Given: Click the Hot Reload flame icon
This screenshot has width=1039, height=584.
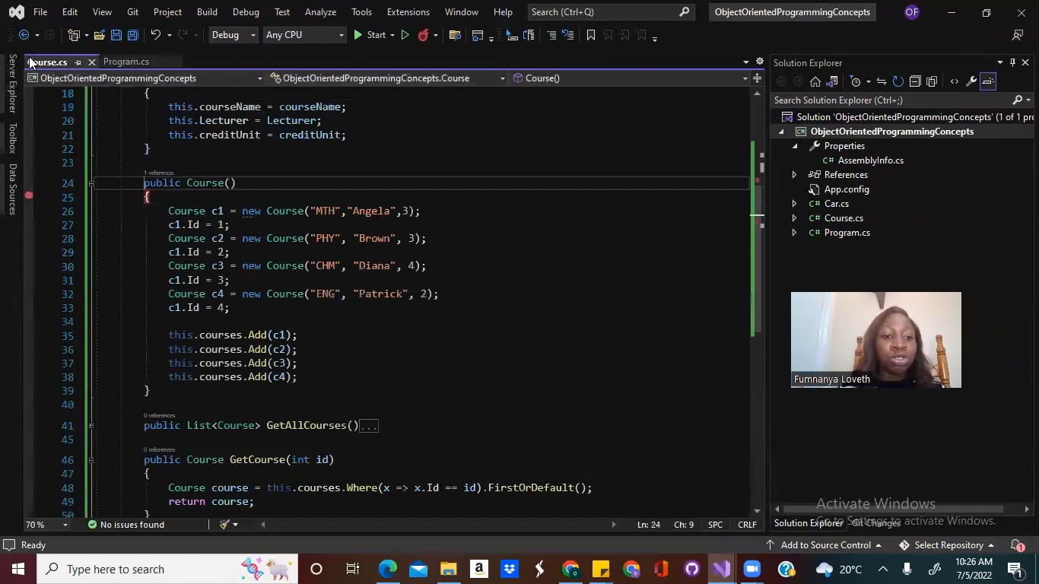Looking at the screenshot, I should coord(424,35).
